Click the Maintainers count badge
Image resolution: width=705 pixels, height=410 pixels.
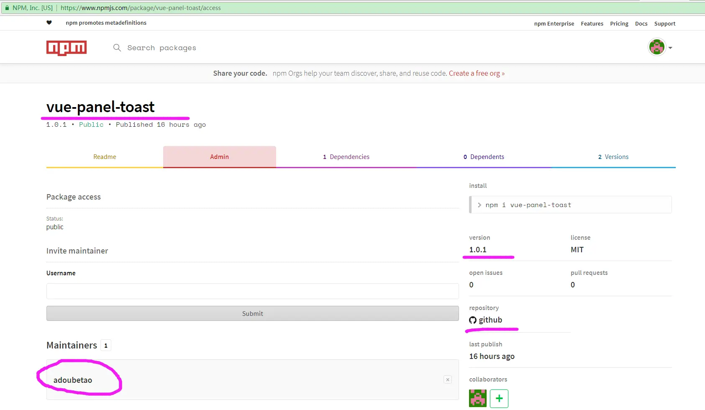(x=106, y=346)
